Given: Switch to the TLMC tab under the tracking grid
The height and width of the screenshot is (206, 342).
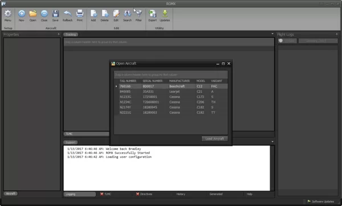Looking at the screenshot, I should tap(87, 134).
